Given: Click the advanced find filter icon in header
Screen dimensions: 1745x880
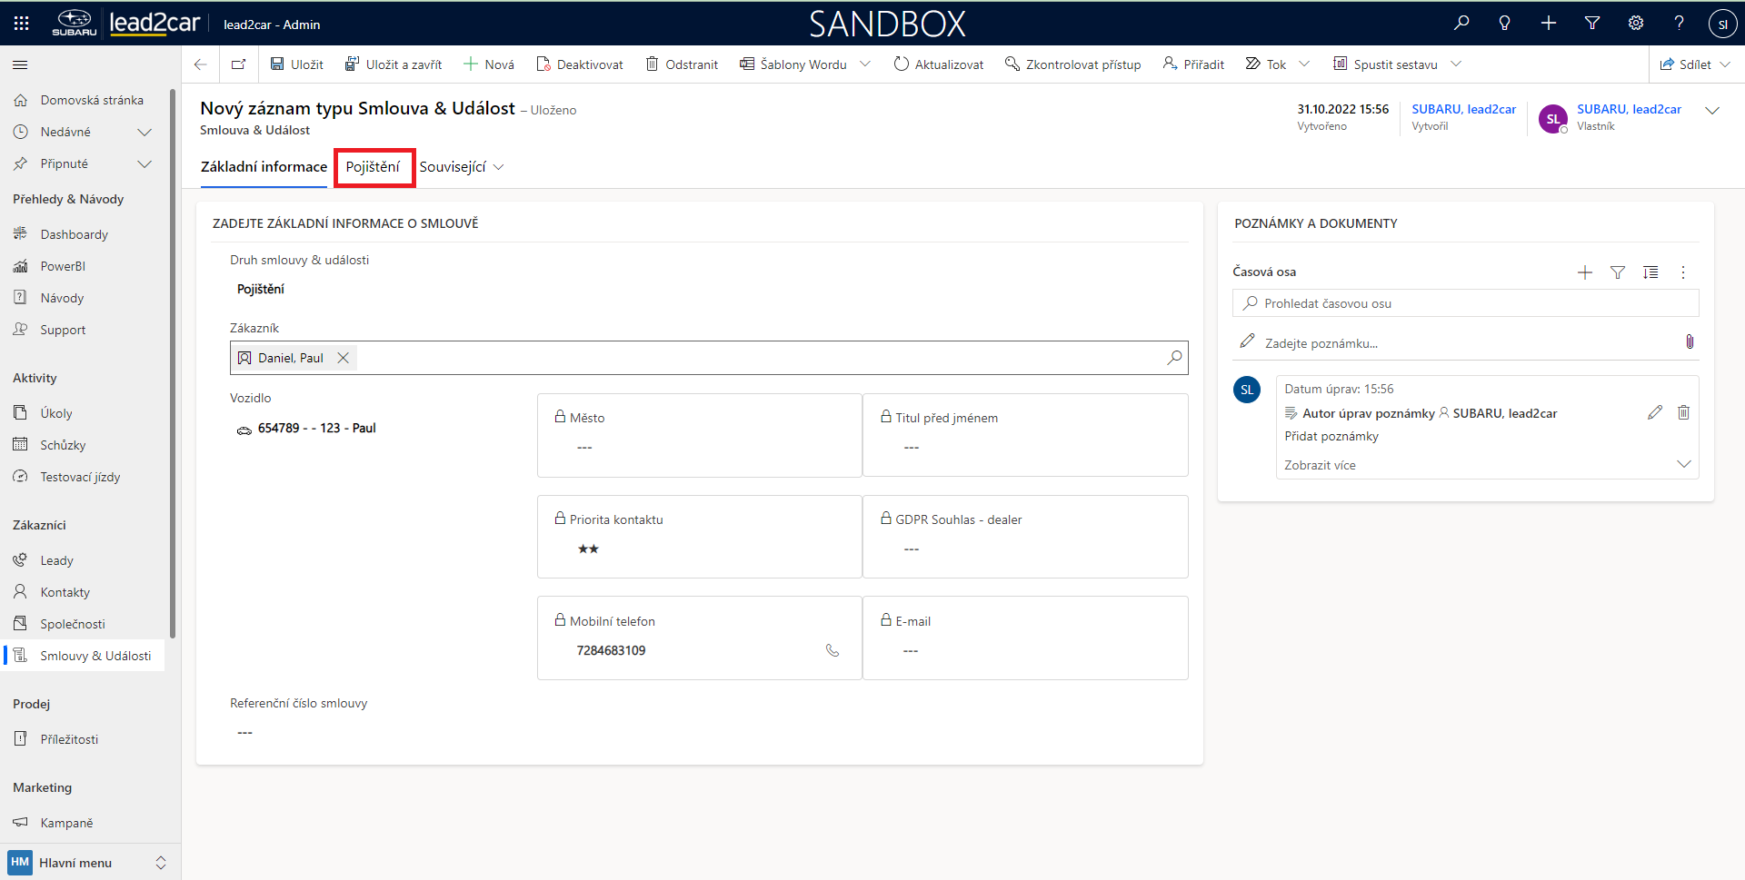Looking at the screenshot, I should click(x=1592, y=23).
